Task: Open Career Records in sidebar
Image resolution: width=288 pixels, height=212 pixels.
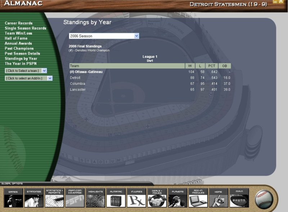Action: click(18, 23)
